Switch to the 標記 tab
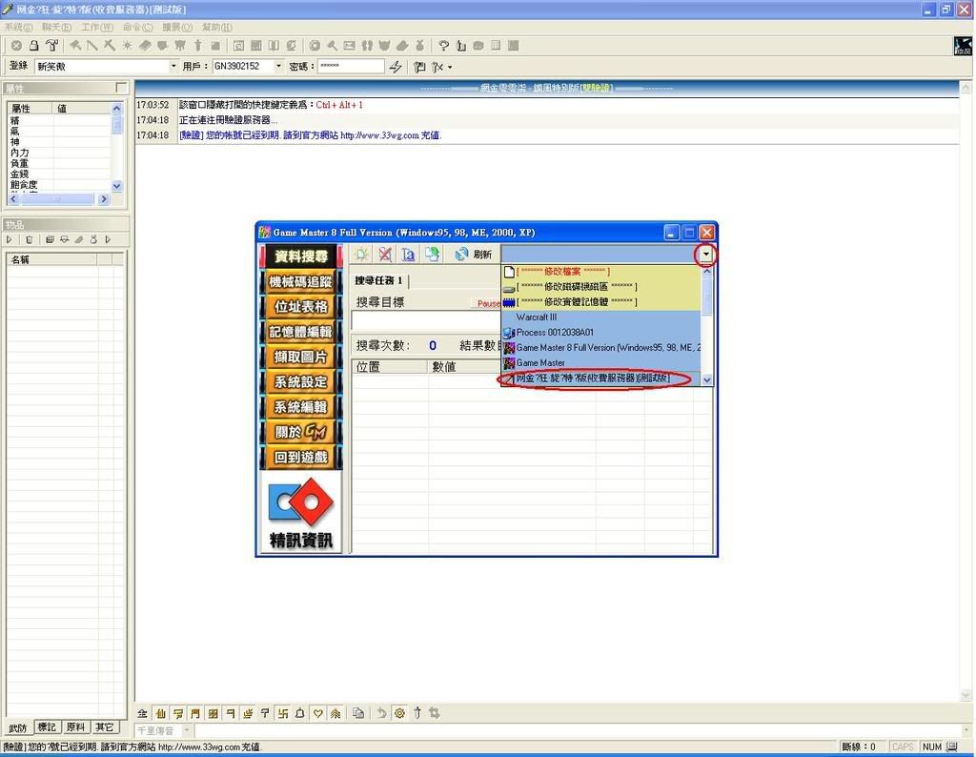The height and width of the screenshot is (757, 976). pos(47,727)
